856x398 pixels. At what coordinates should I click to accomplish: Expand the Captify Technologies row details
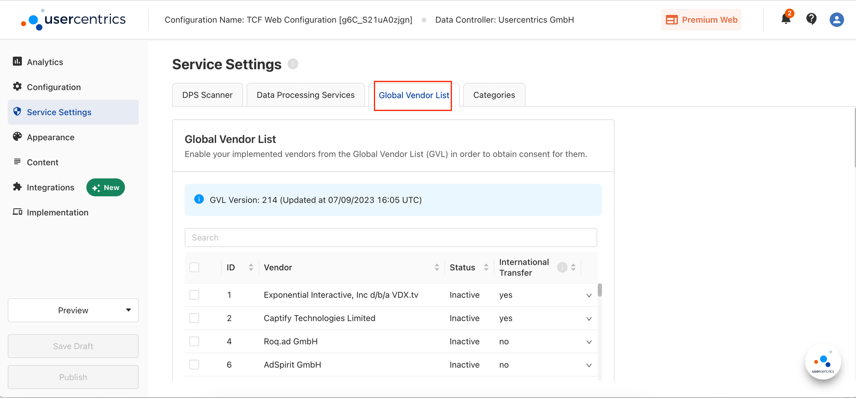click(589, 318)
